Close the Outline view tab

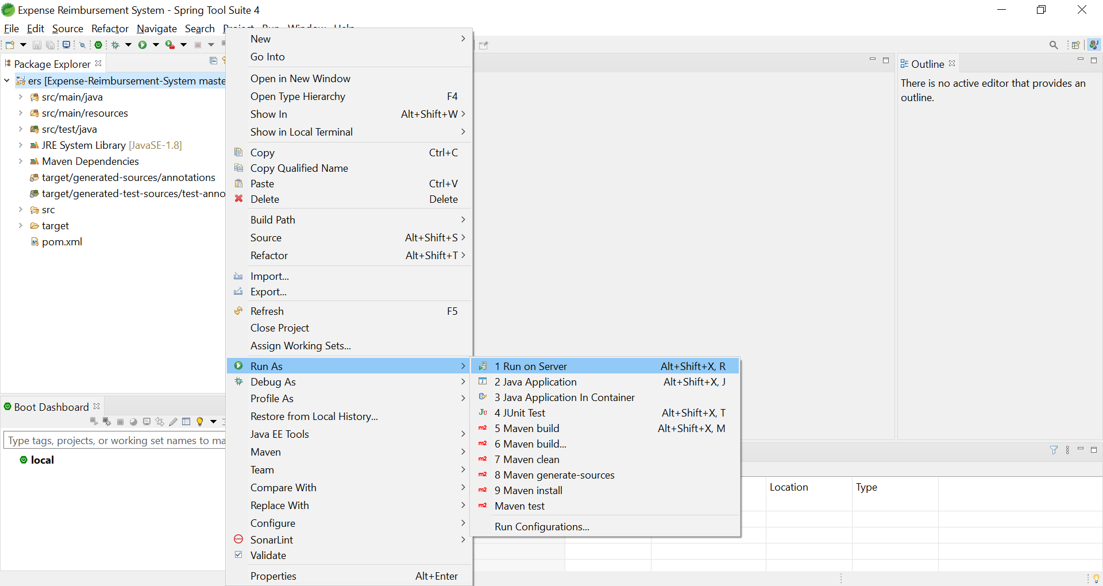click(952, 63)
